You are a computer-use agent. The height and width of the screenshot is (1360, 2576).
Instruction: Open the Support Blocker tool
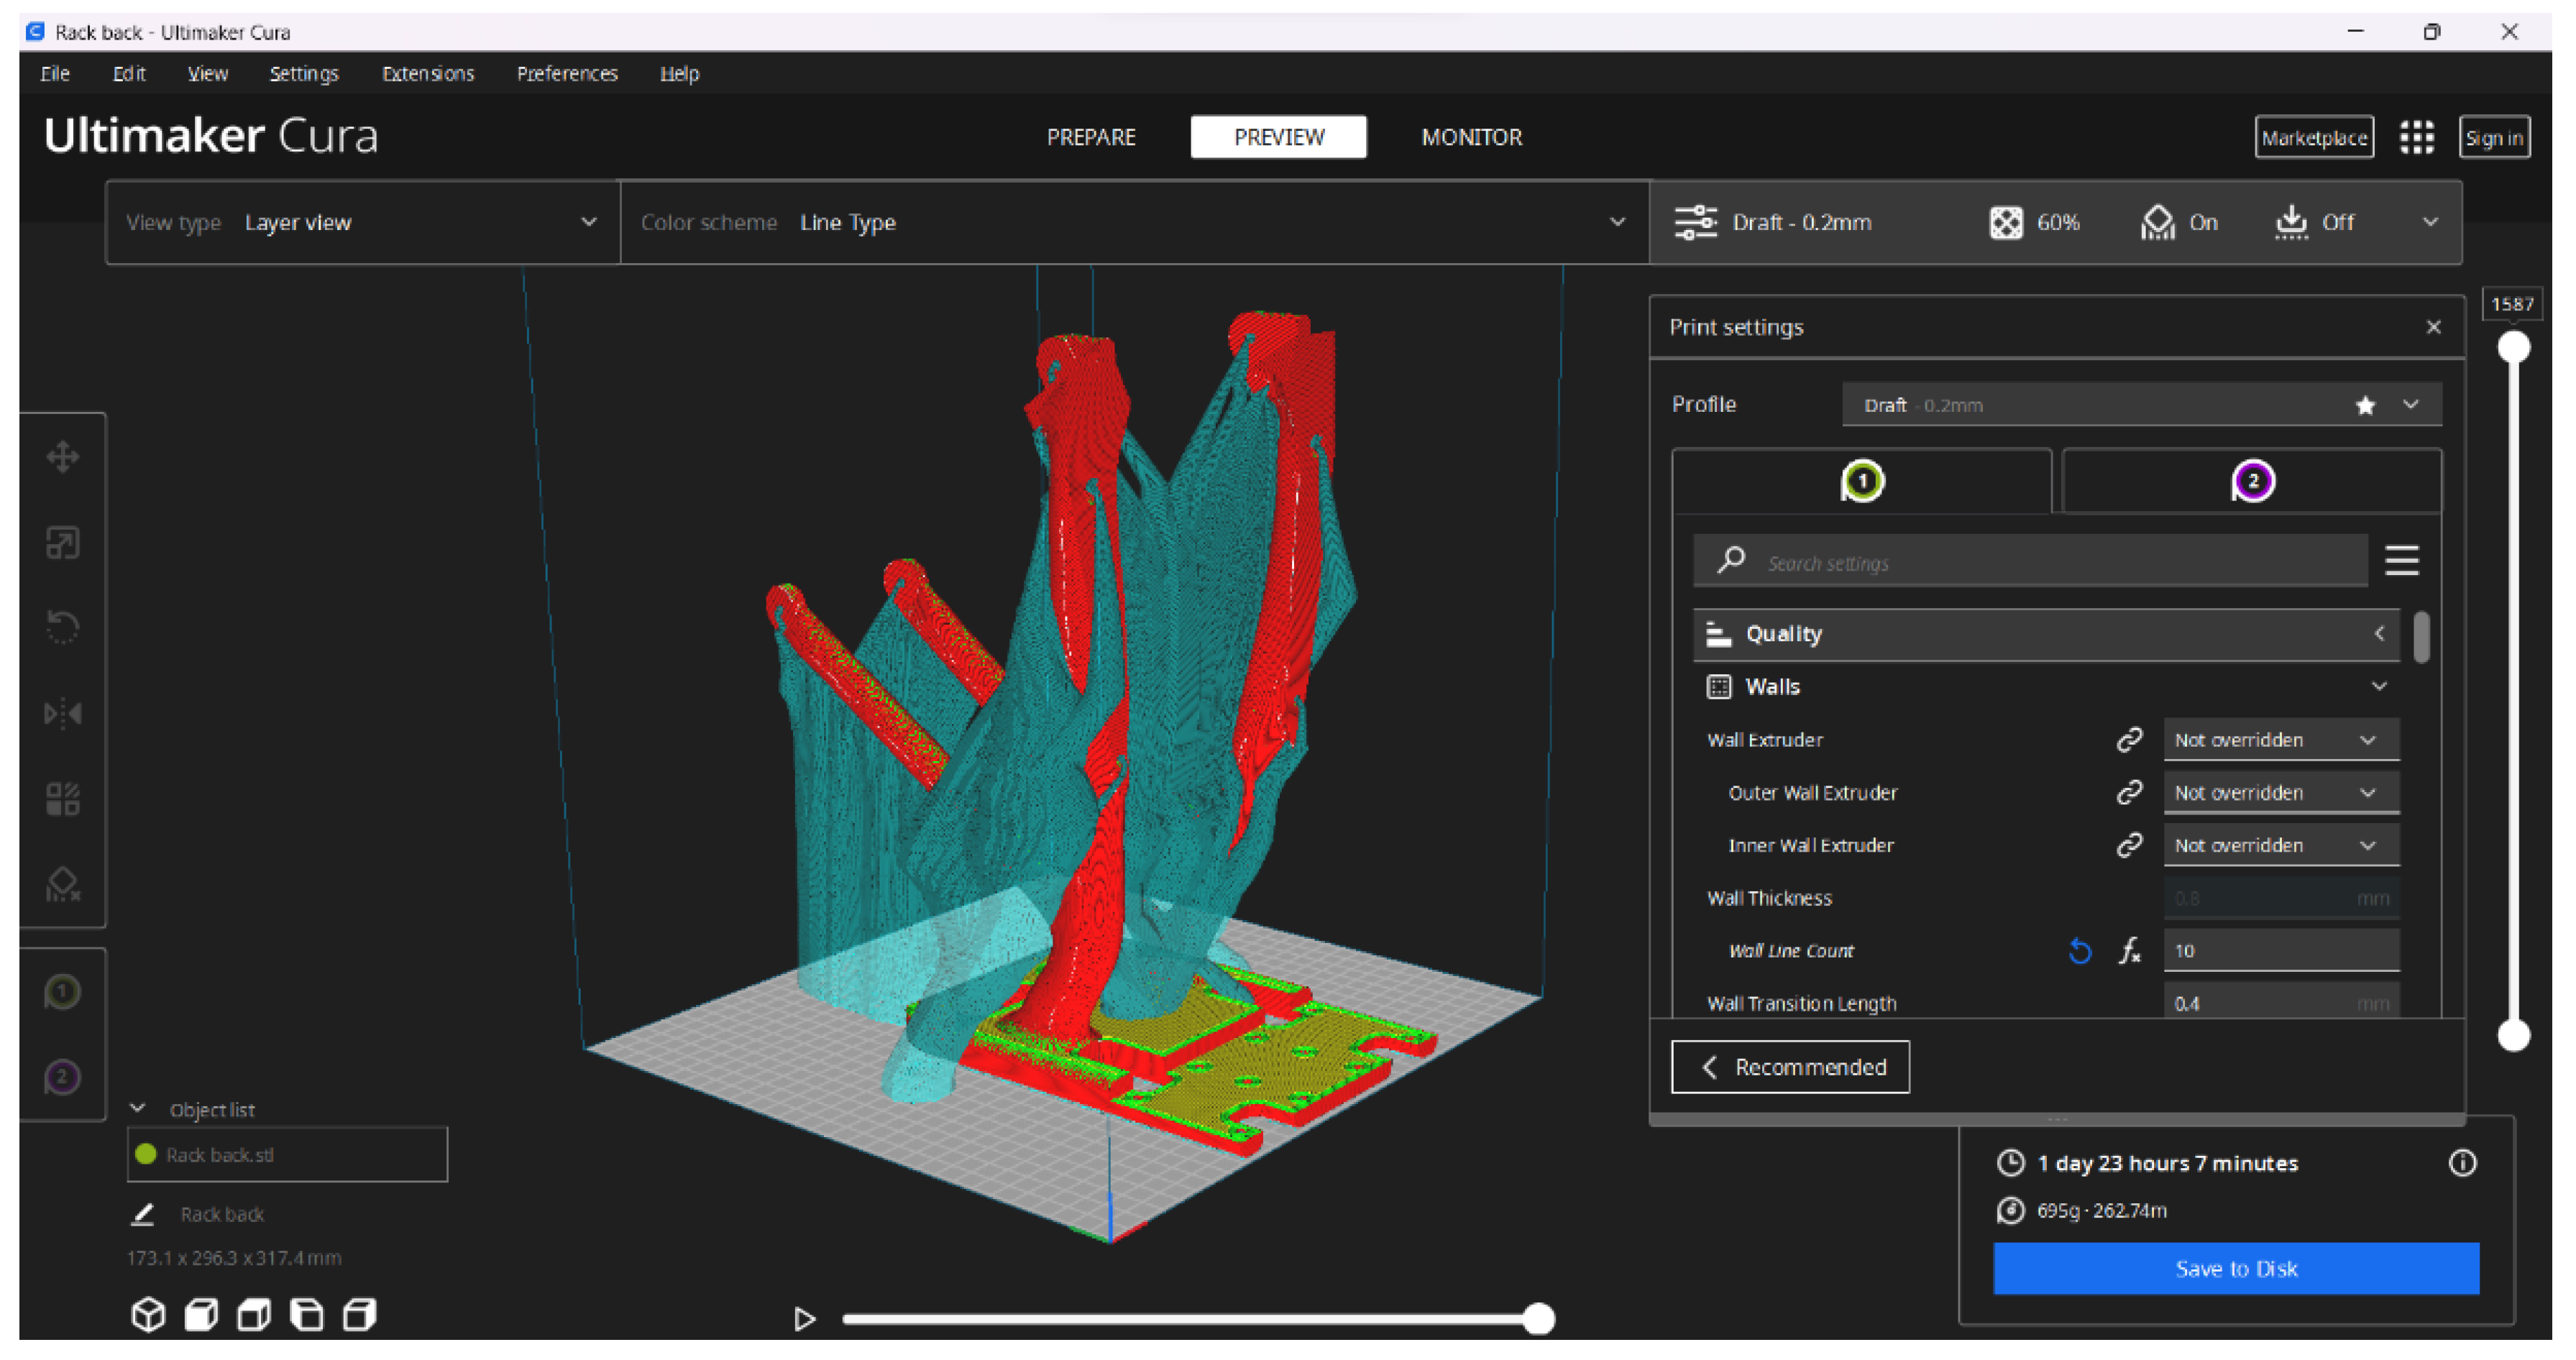[x=62, y=884]
